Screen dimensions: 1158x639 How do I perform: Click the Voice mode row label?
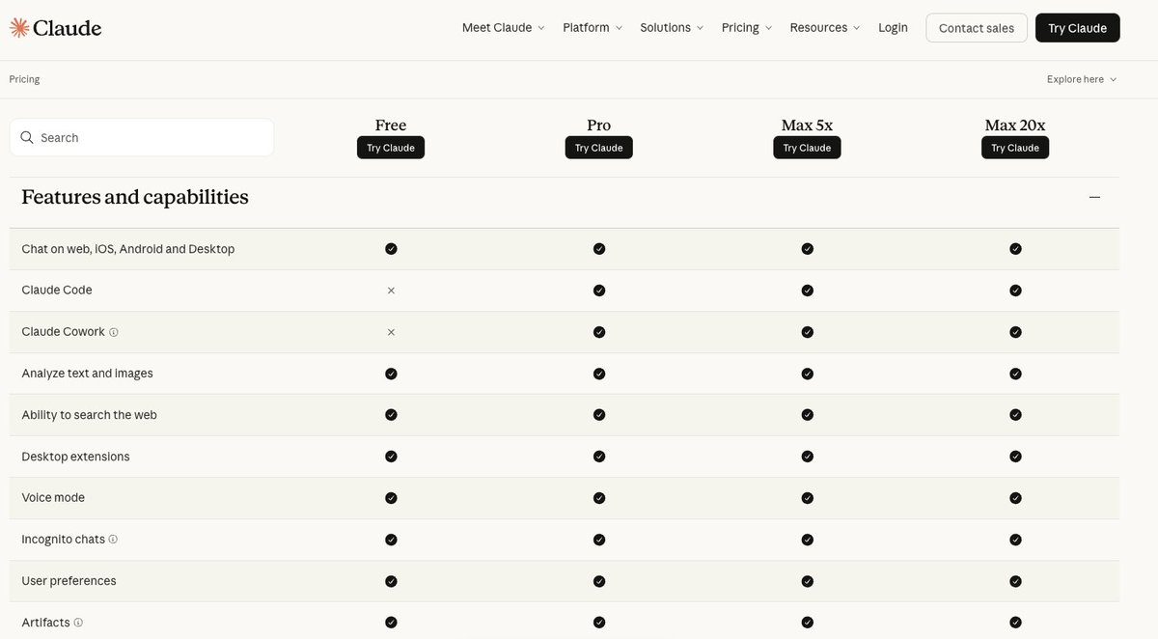(x=53, y=498)
